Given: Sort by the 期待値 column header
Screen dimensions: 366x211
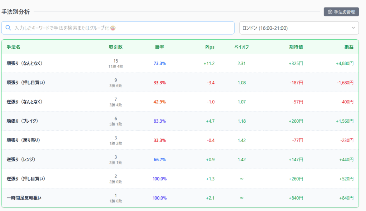Looking at the screenshot, I should (296, 47).
